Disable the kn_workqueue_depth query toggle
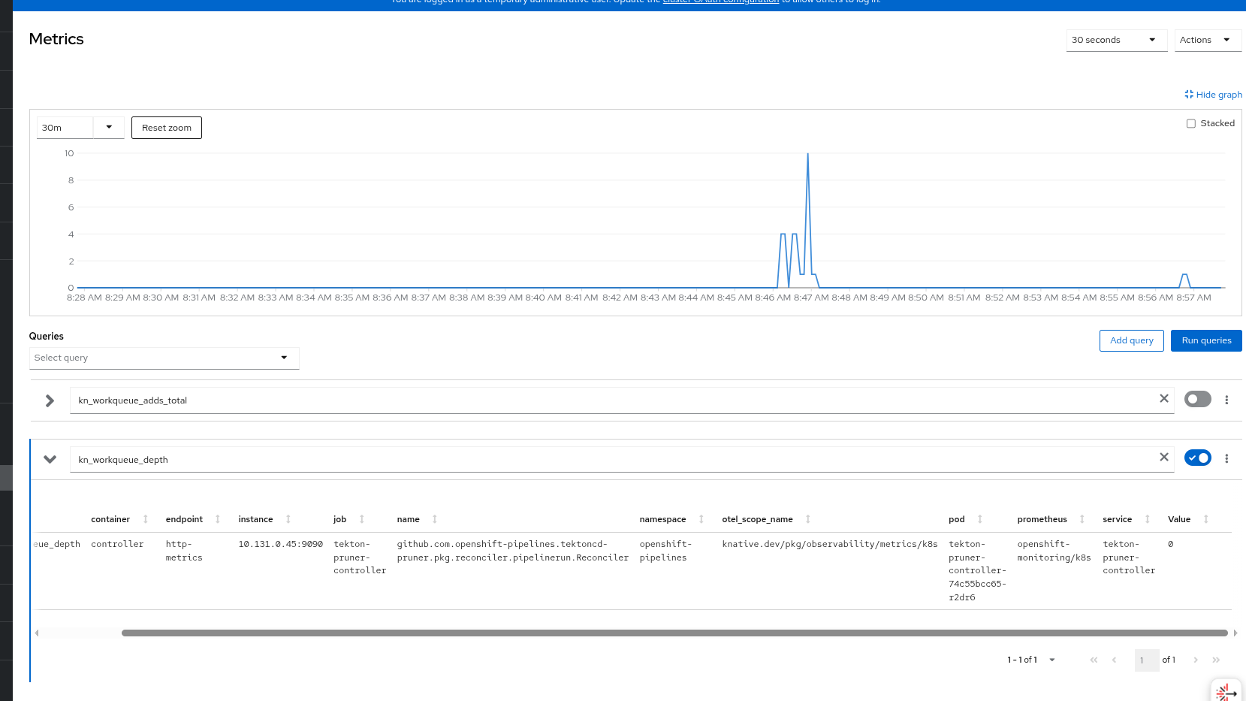 1198,458
